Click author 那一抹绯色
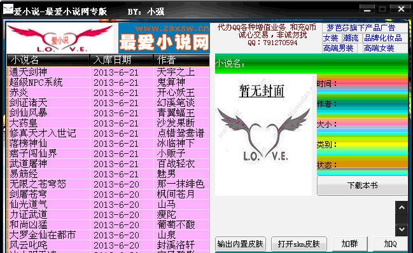This screenshot has height=253, width=413. click(181, 184)
